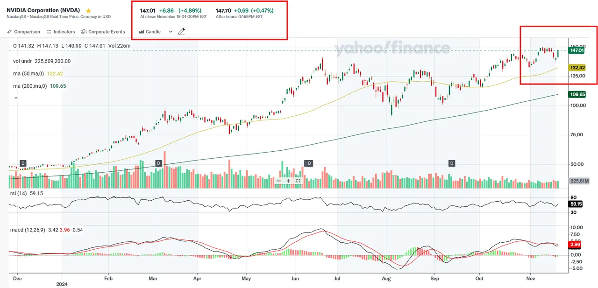Click the 100.00 price axis label
This screenshot has height=288, width=598.
click(578, 105)
